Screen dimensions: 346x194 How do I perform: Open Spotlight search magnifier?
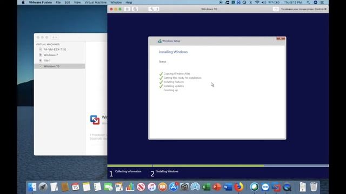pyautogui.click(x=308, y=2)
